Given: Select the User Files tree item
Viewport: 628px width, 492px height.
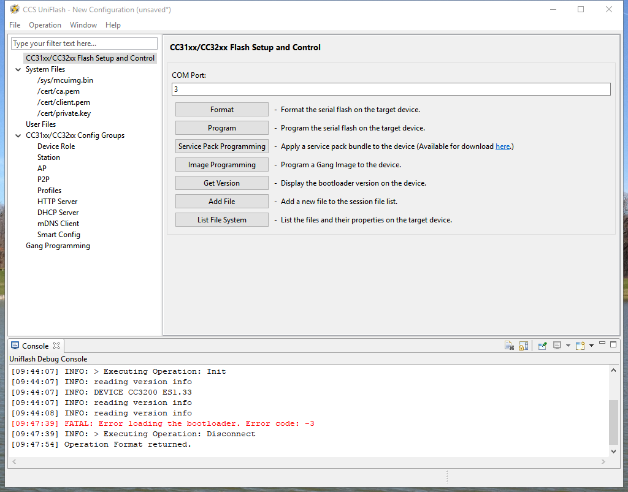Looking at the screenshot, I should pos(41,124).
